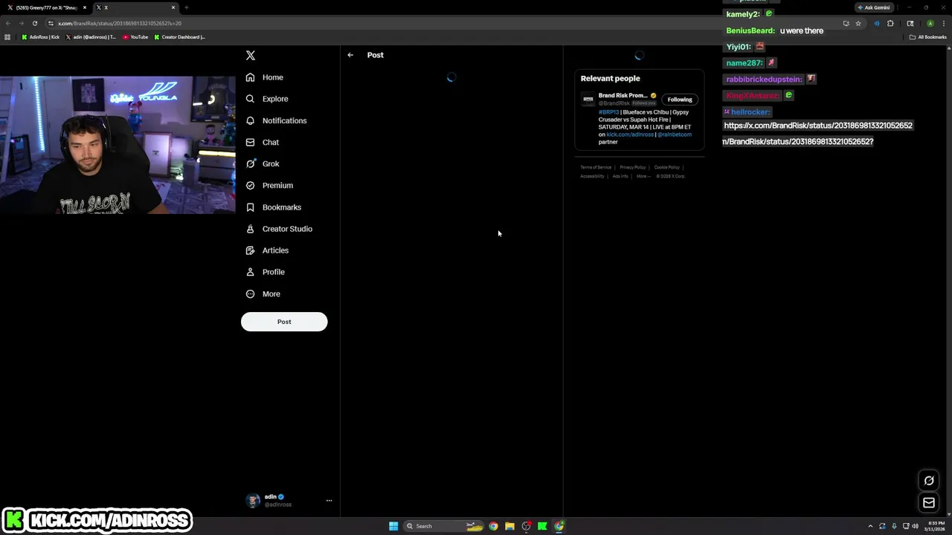
Task: Click the Profile person icon
Action: (250, 272)
